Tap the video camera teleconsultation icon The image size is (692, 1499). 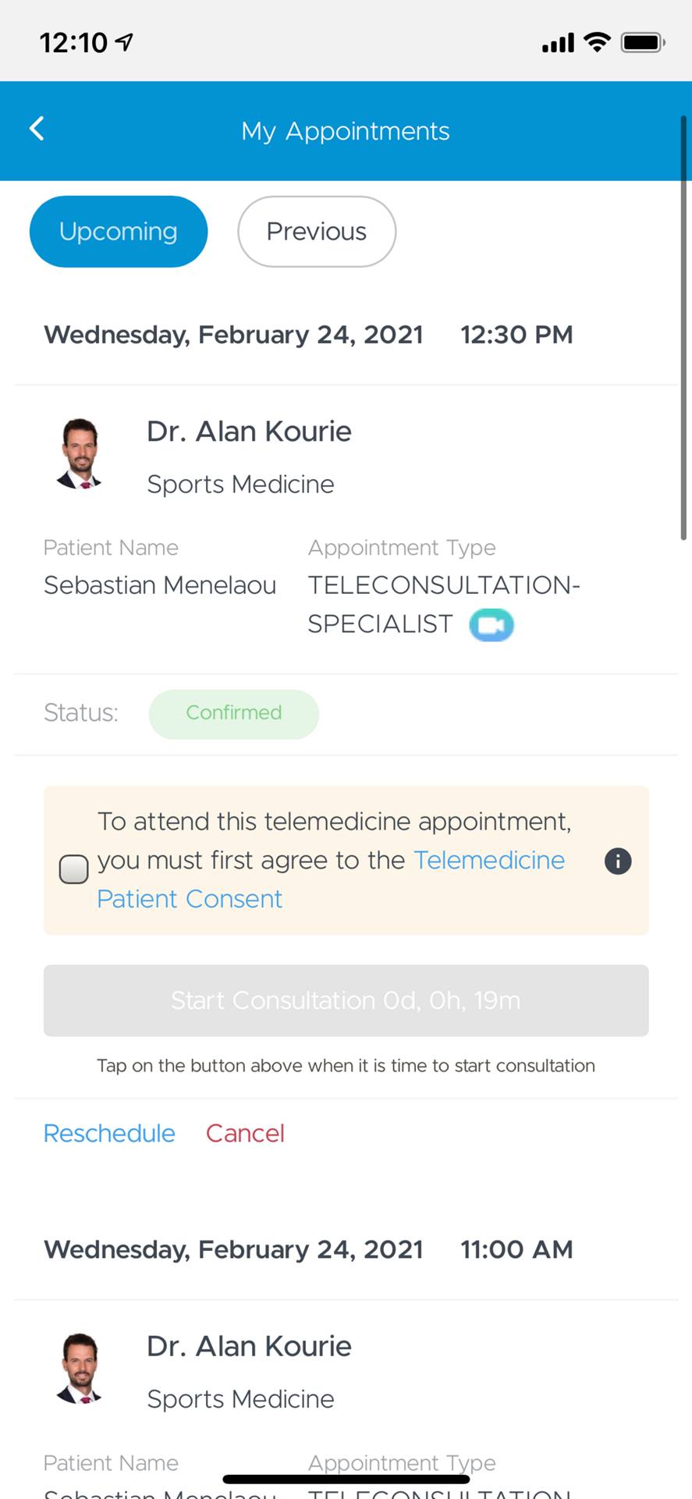(x=491, y=625)
